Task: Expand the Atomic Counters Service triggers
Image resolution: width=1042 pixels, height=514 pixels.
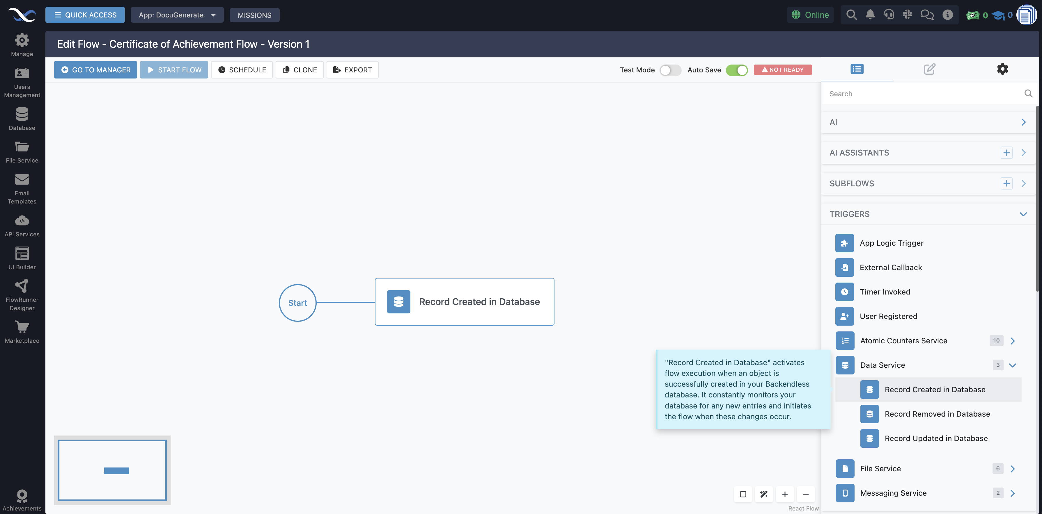Action: click(x=1013, y=341)
